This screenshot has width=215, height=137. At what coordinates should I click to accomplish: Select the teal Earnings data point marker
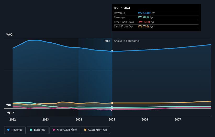pos(112,107)
